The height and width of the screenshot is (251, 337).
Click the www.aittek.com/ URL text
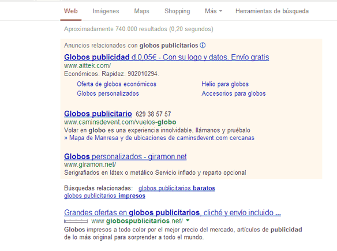point(88,66)
